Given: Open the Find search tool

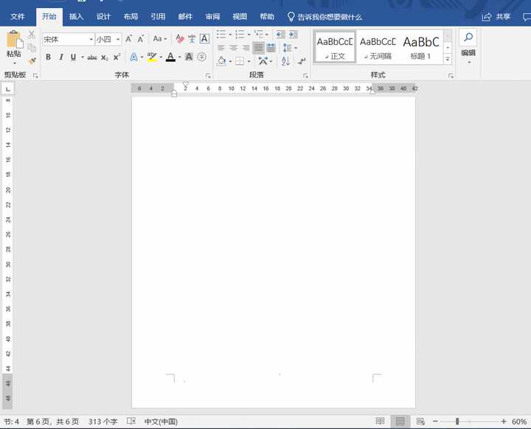Looking at the screenshot, I should point(468,38).
